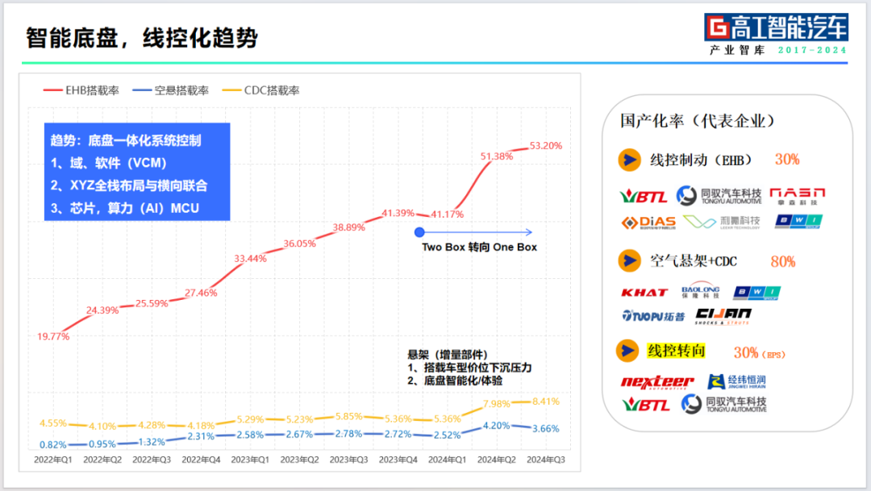Click the 80% value next to 空气悬架+CDC

tap(782, 261)
